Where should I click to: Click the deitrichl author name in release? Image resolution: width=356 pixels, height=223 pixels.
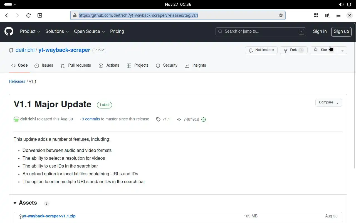(x=28, y=119)
